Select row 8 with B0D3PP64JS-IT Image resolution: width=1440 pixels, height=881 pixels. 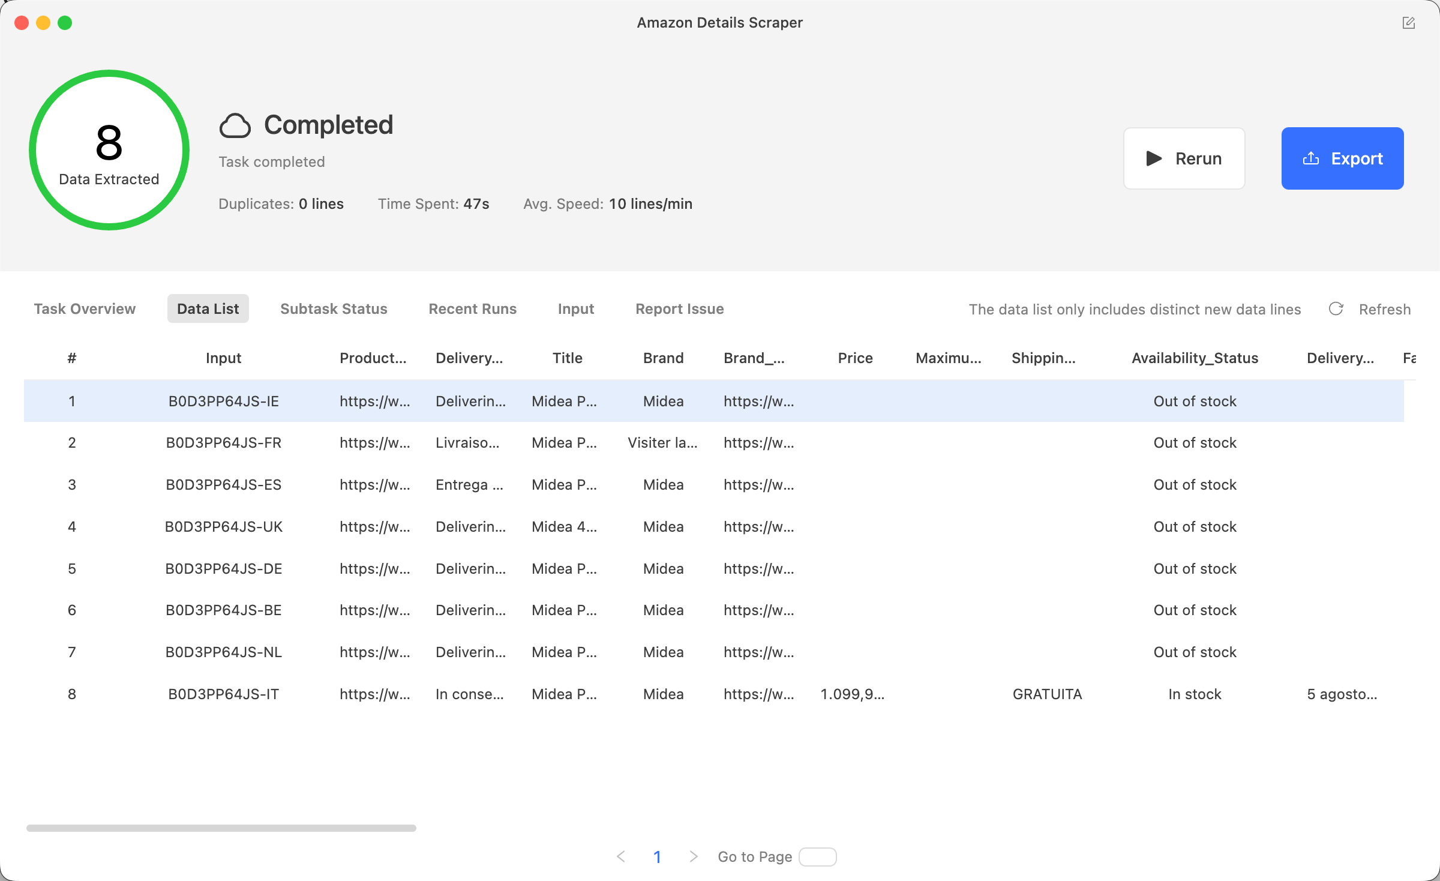714,694
